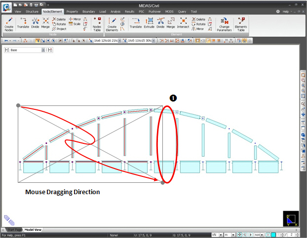Screen dimensions: 307x238
Task: Click the node selection input field
Action: (107, 41)
